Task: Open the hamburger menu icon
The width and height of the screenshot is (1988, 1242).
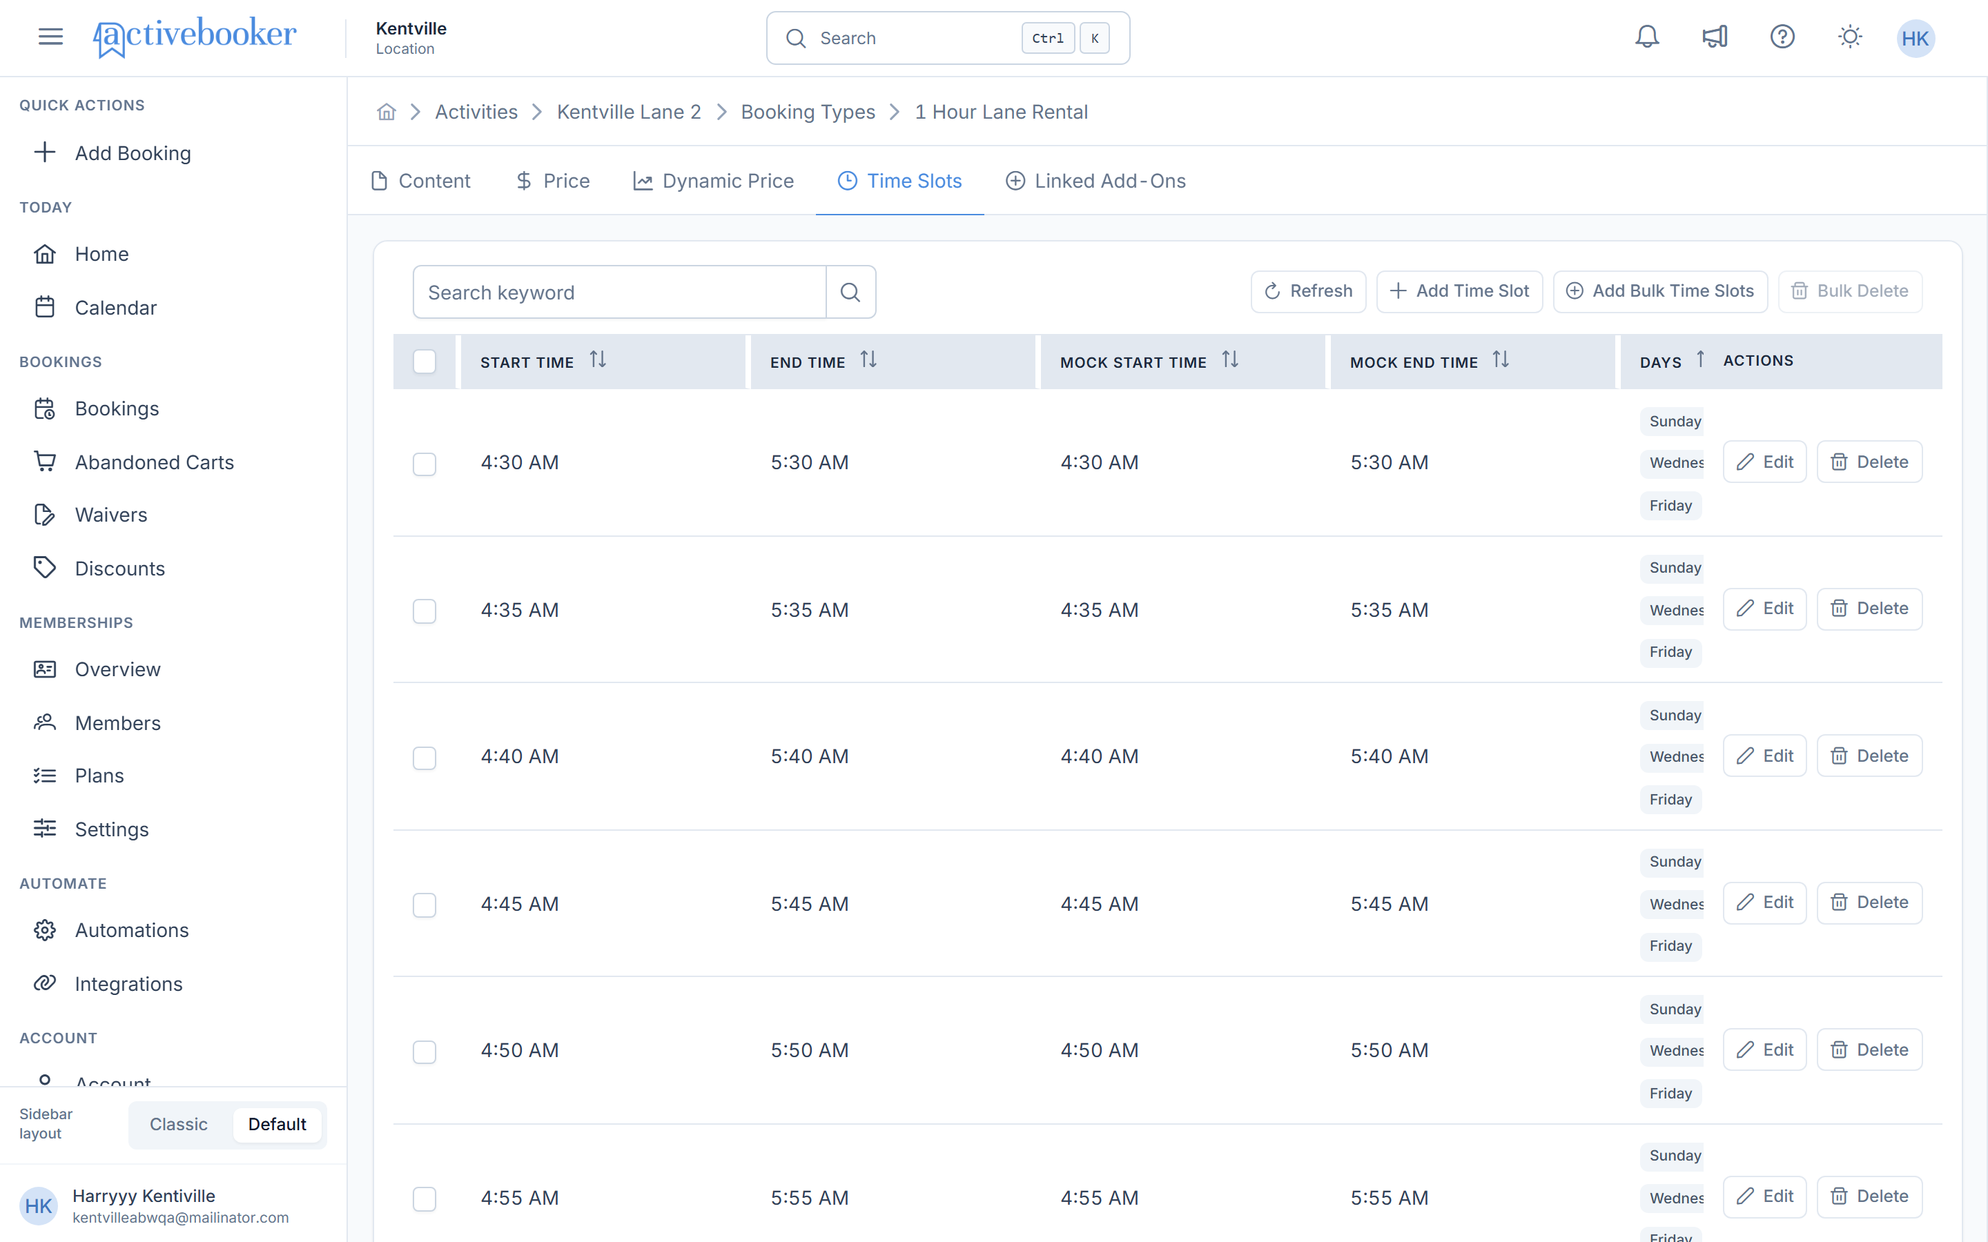Action: point(50,37)
